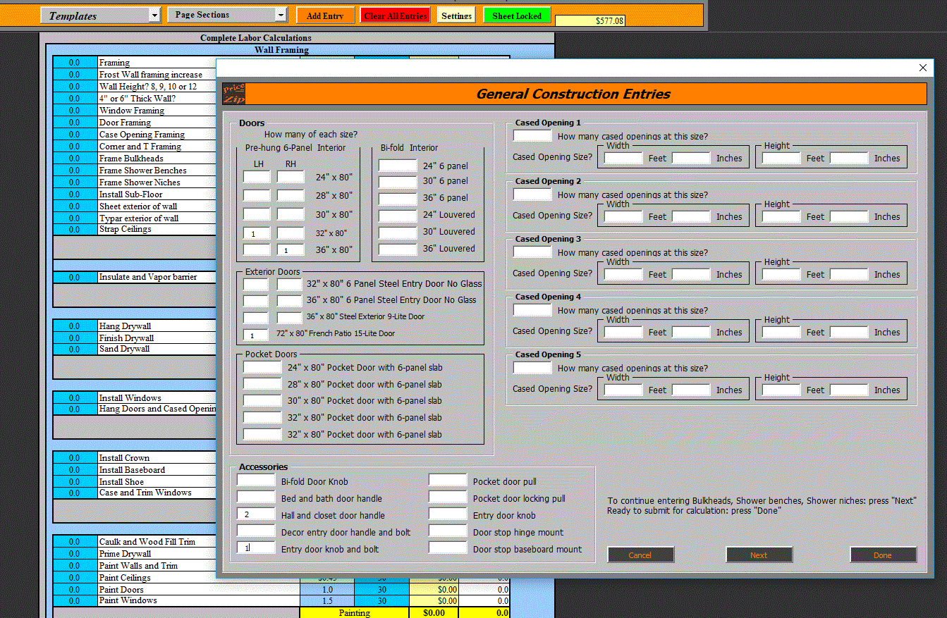Click Cased Opening 2 Width Inches field
Image resolution: width=947 pixels, height=618 pixels.
click(x=691, y=216)
